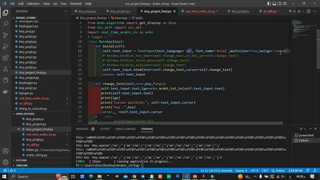320x180 pixels.
Task: Click the editor vertical scrollbar
Action: [x=318, y=49]
